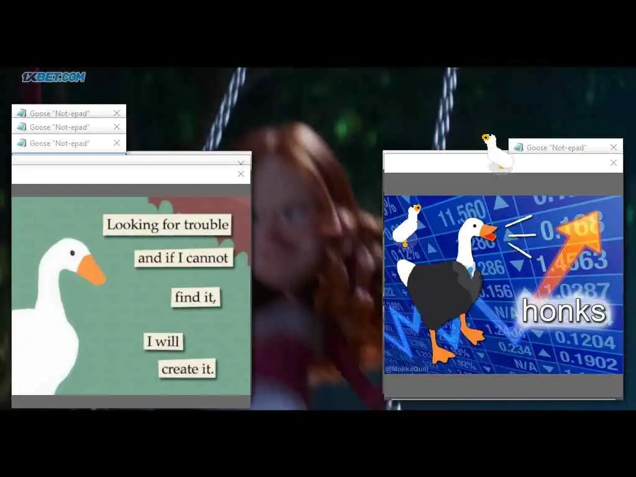Click the small white goose inside the stonks meme
Viewport: 636px width, 477px height.
pos(407,225)
